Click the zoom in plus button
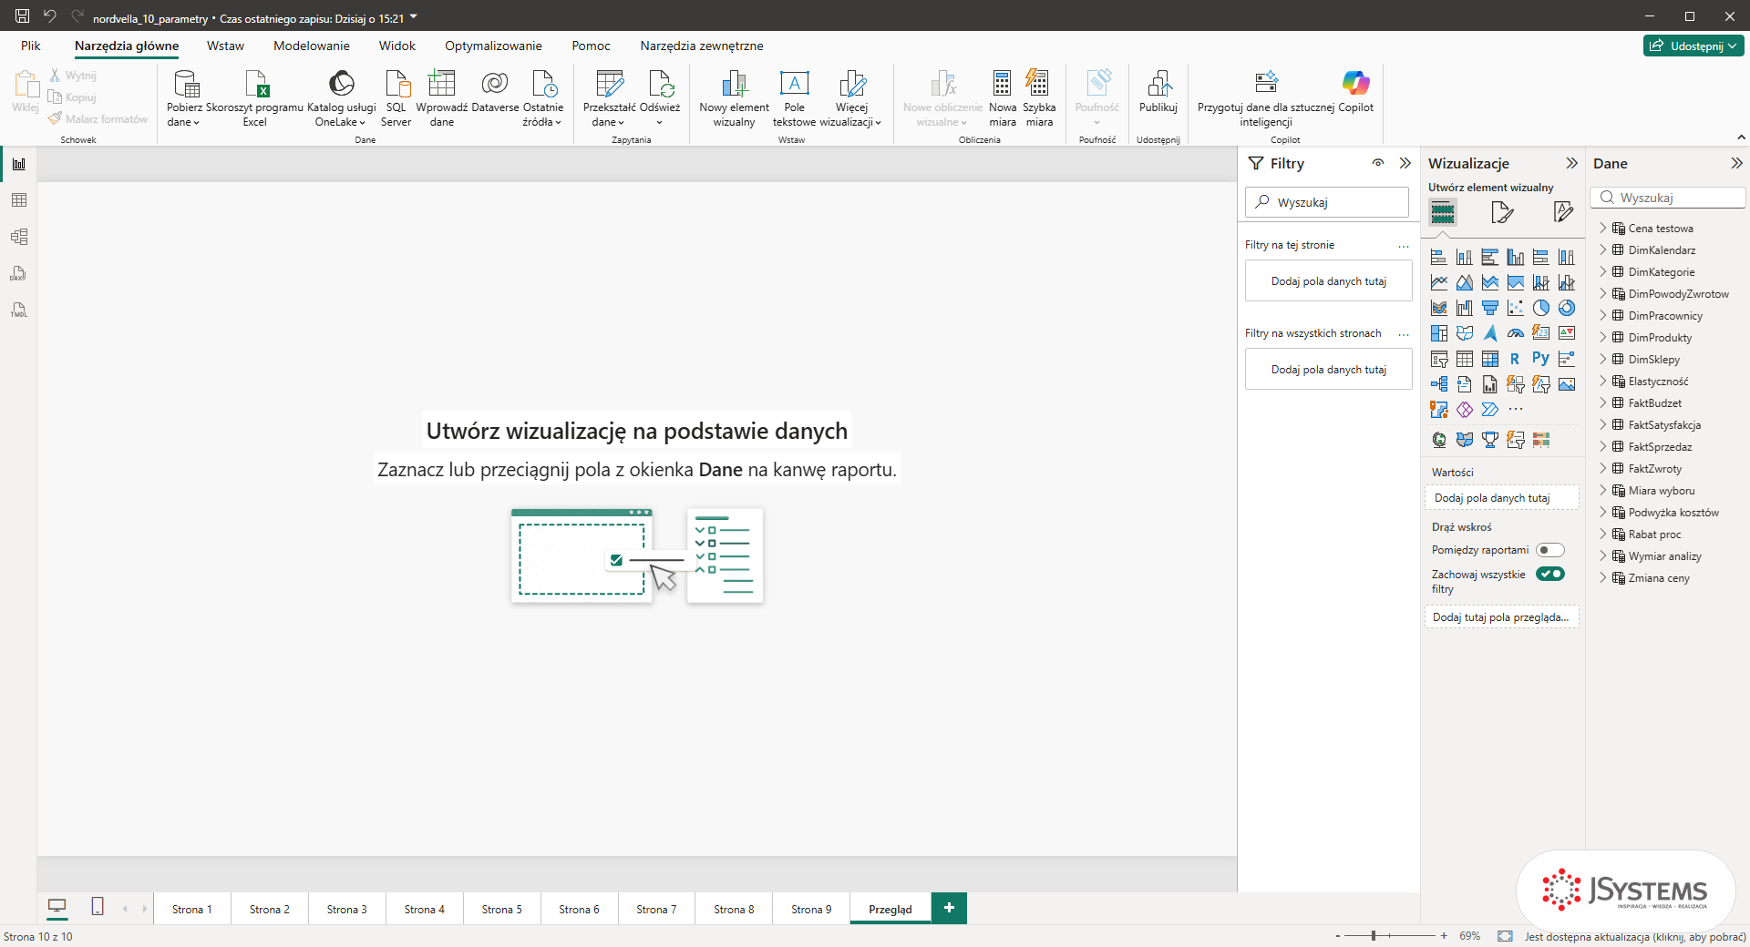 coord(1444,935)
